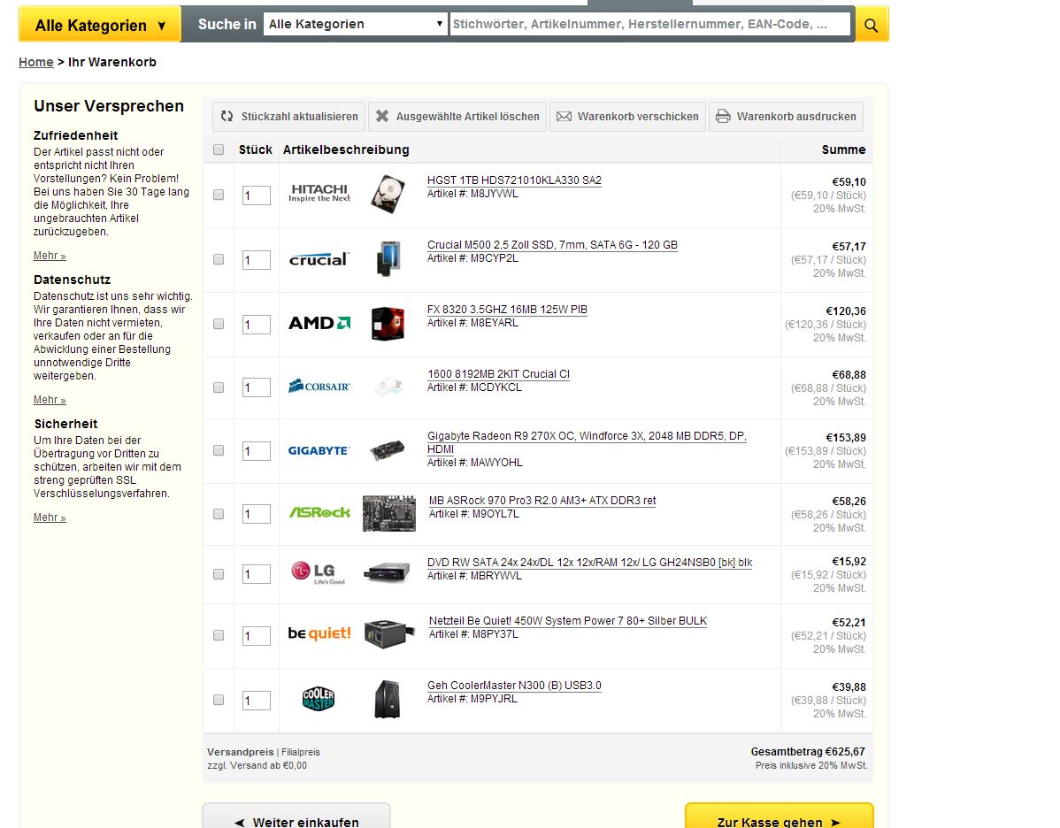Check the Gigabyte Radeon R9 270X row
The height and width of the screenshot is (828, 1060).
click(x=219, y=450)
